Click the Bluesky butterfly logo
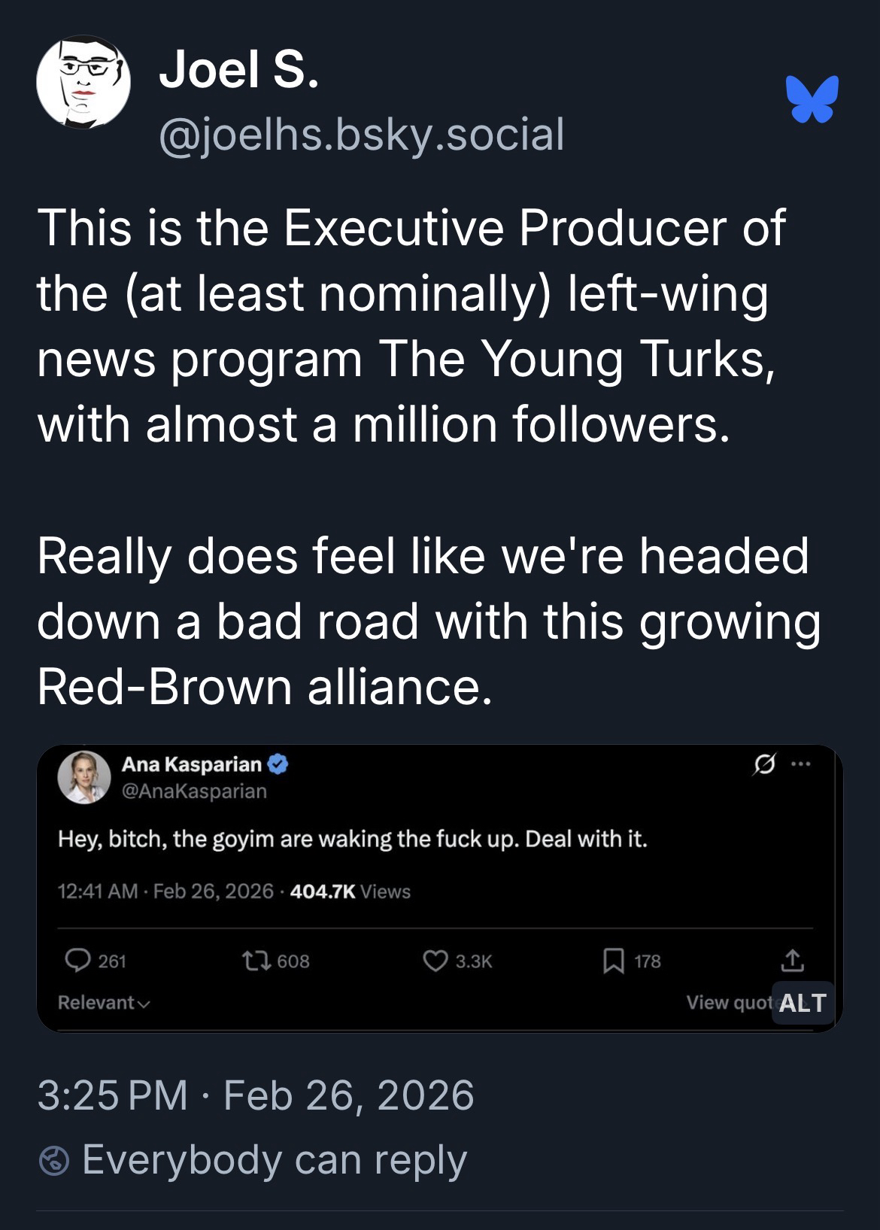The height and width of the screenshot is (1230, 880). pos(812,99)
